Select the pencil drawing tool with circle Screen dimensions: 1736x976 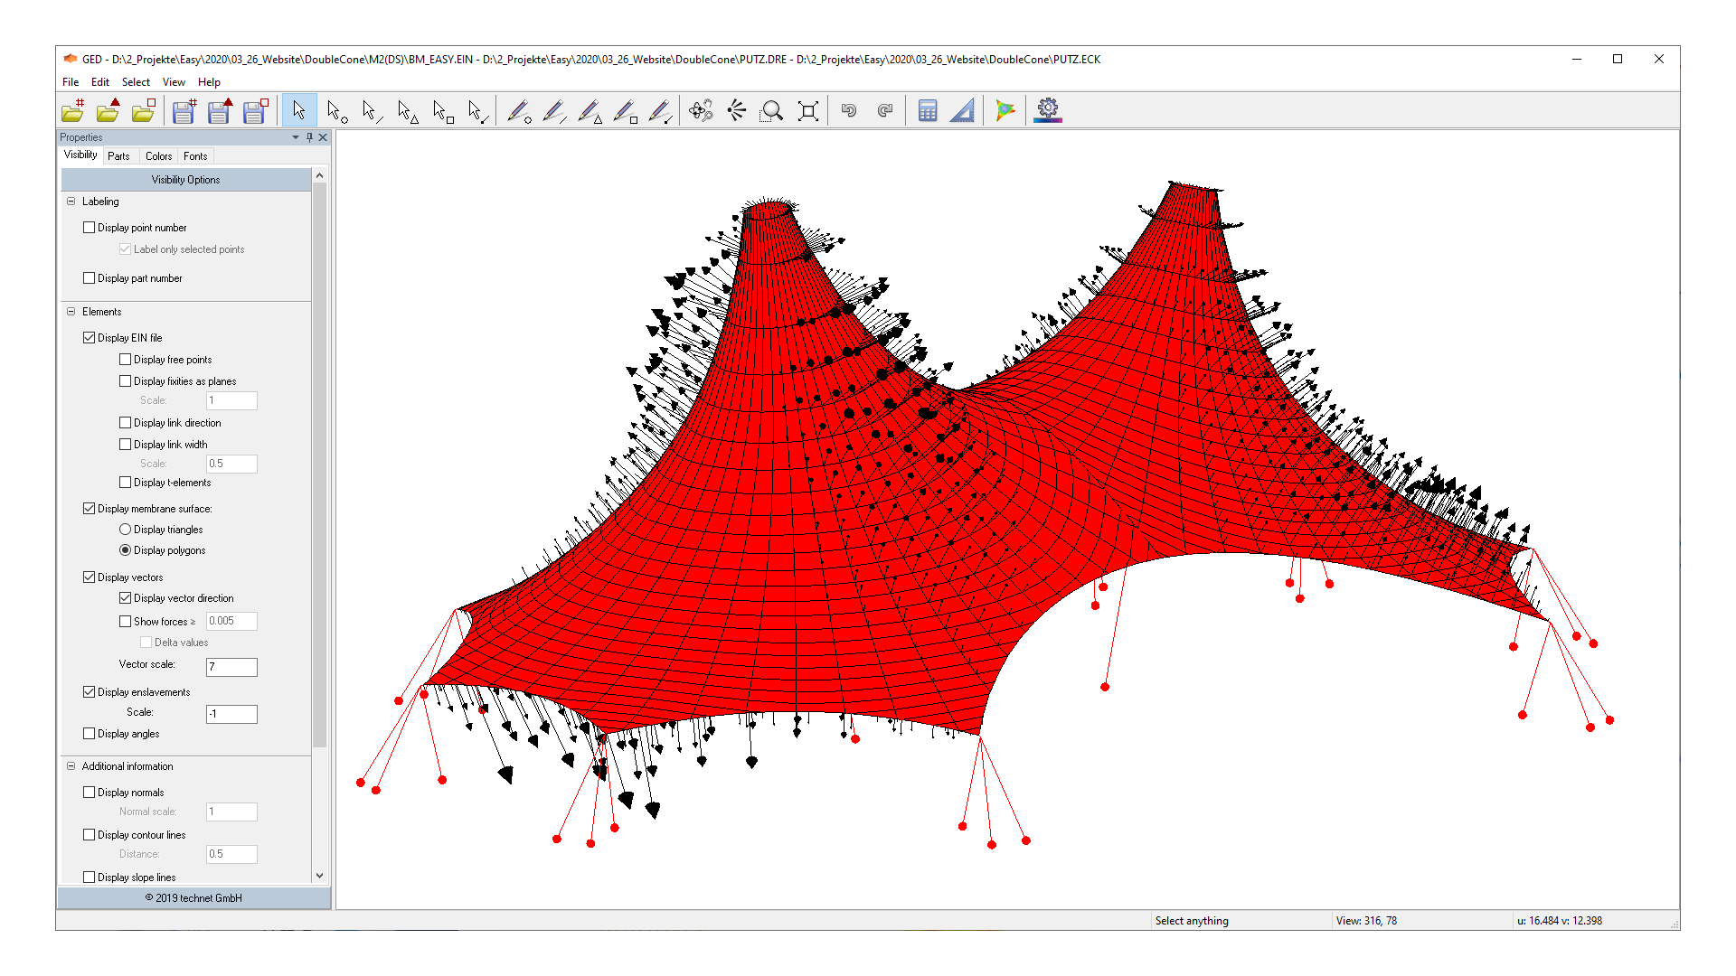point(520,110)
